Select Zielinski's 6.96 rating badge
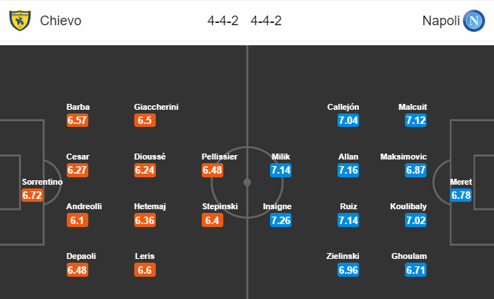494x299 pixels. point(348,270)
